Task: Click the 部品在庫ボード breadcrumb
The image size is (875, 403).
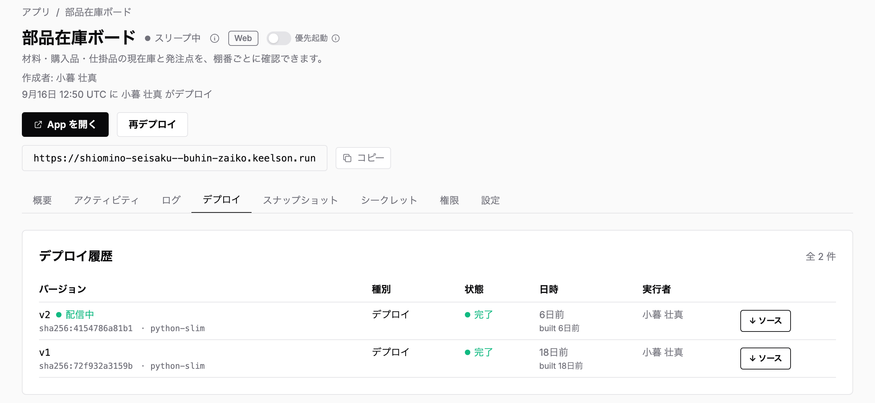Action: coord(98,12)
